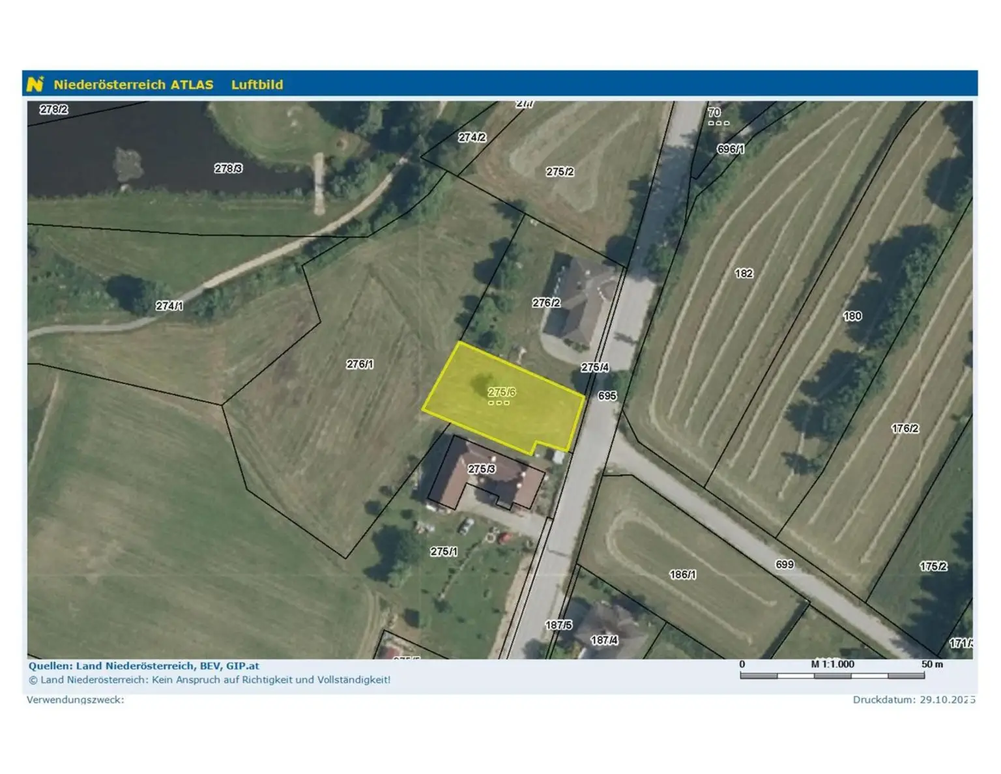
Task: Click the Verwendungszweck field
Action: click(76, 700)
